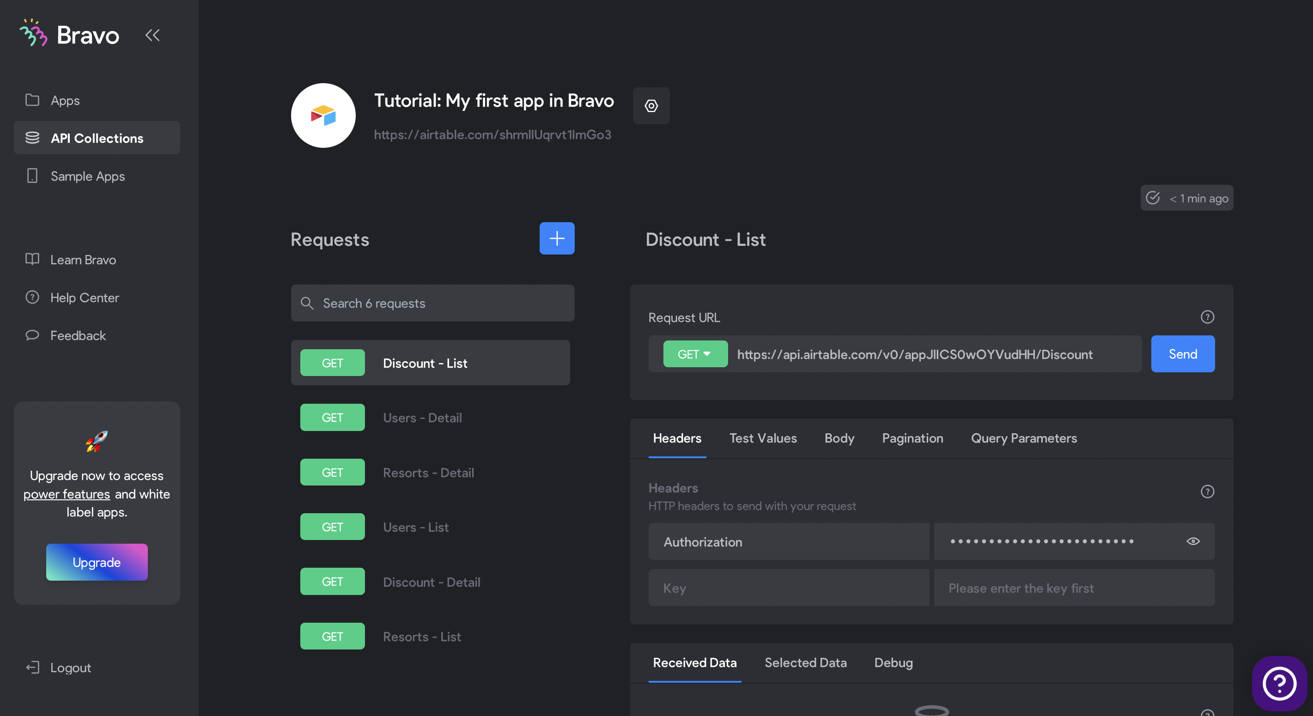
Task: Collapse the sidebar with double chevron icon
Action: pyautogui.click(x=152, y=35)
